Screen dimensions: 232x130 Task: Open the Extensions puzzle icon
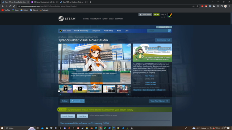214,6
